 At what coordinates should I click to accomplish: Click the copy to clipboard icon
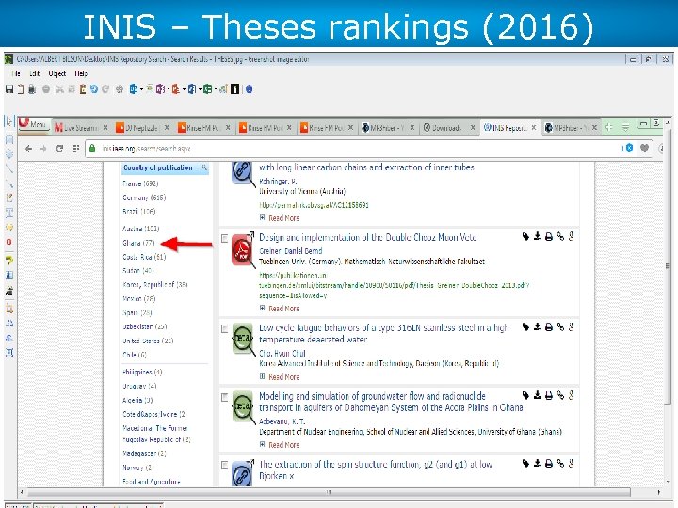[x=21, y=89]
